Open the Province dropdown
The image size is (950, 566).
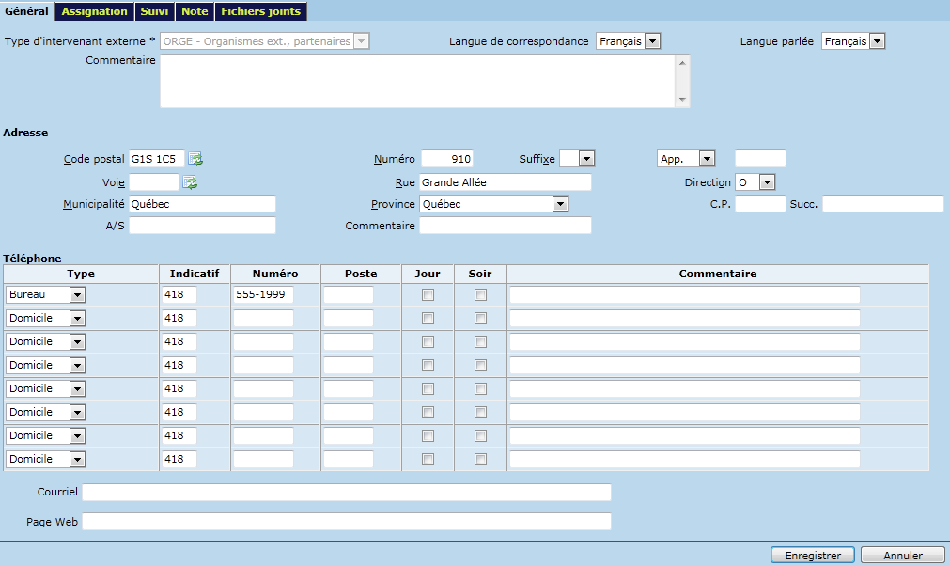coord(560,204)
